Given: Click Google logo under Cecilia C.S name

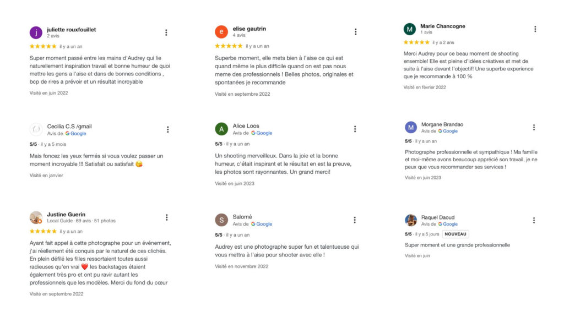Looking at the screenshot, I should coord(75,133).
